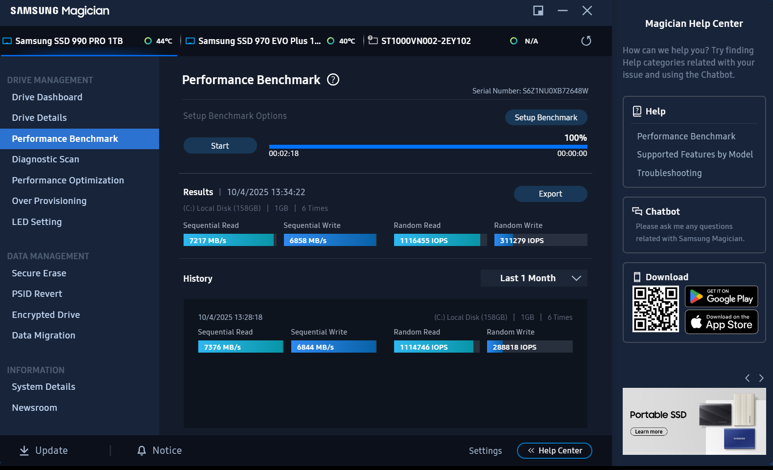The height and width of the screenshot is (470, 773).
Task: Click the benchmark progress bar
Action: [x=428, y=147]
